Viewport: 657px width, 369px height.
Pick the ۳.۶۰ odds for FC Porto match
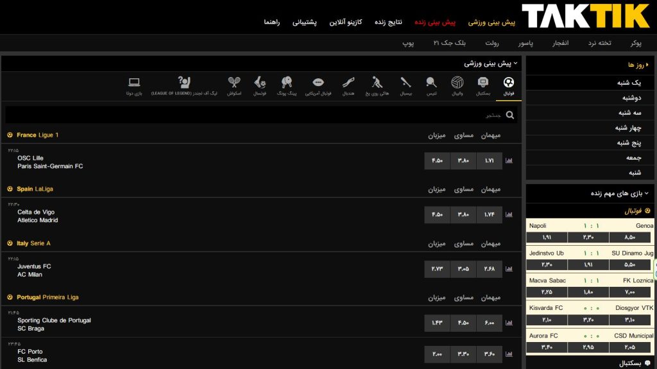(x=490, y=354)
